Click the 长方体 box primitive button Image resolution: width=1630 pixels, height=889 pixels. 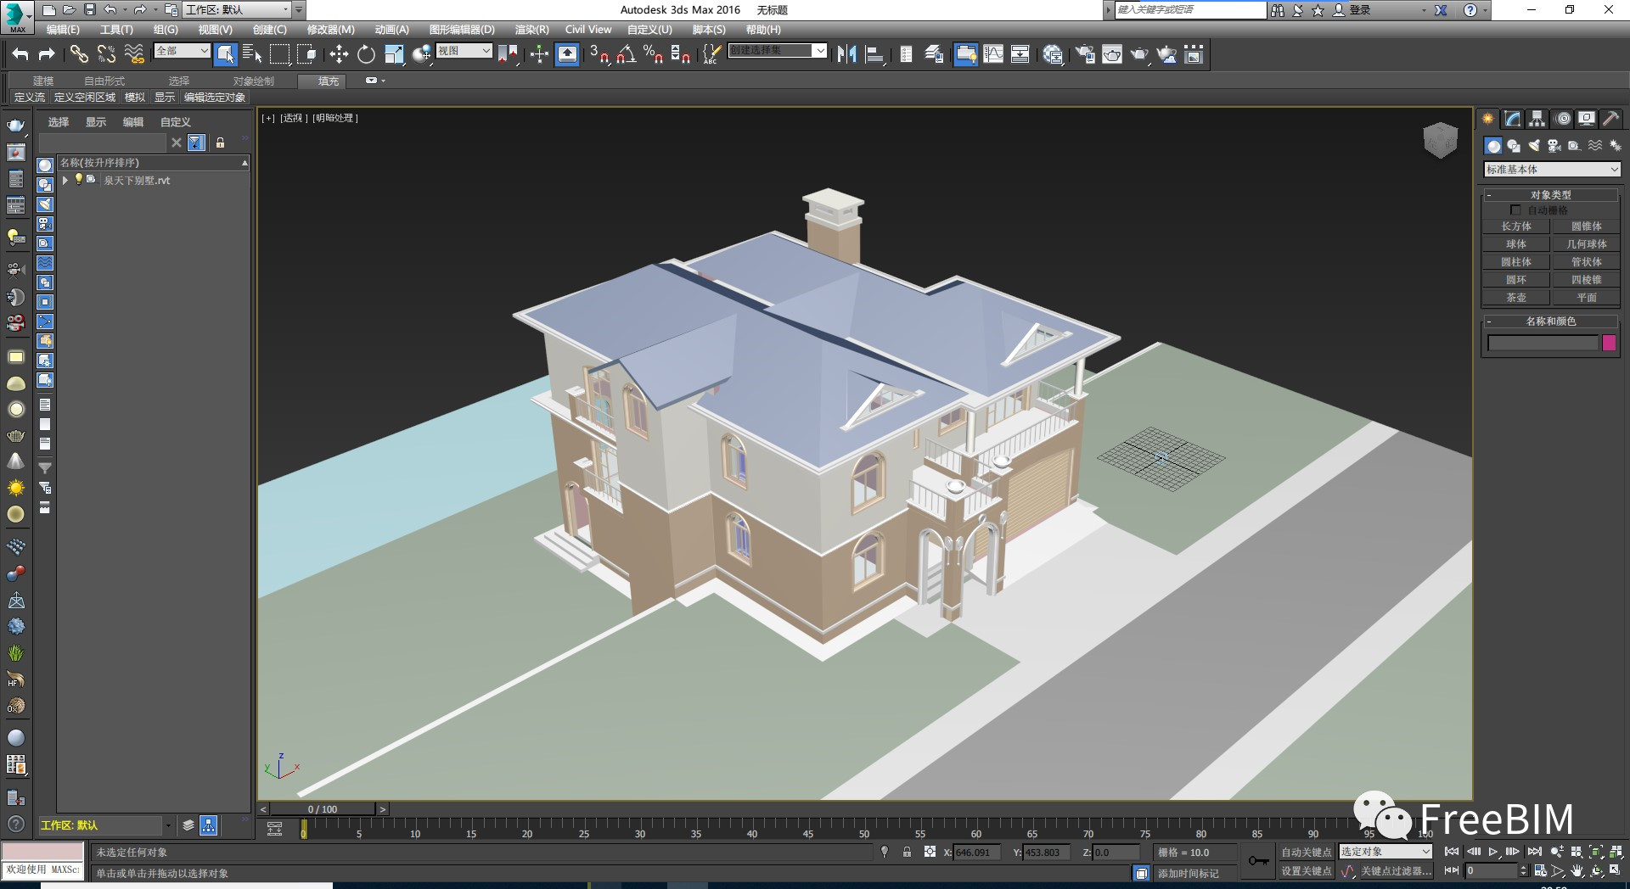(1516, 226)
